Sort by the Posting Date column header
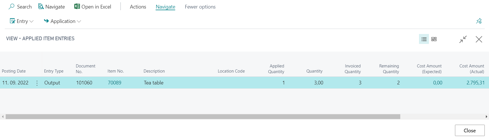This screenshot has height=140, width=489. click(x=14, y=71)
